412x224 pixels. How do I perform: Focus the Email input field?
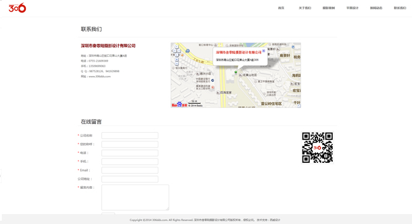(x=130, y=170)
